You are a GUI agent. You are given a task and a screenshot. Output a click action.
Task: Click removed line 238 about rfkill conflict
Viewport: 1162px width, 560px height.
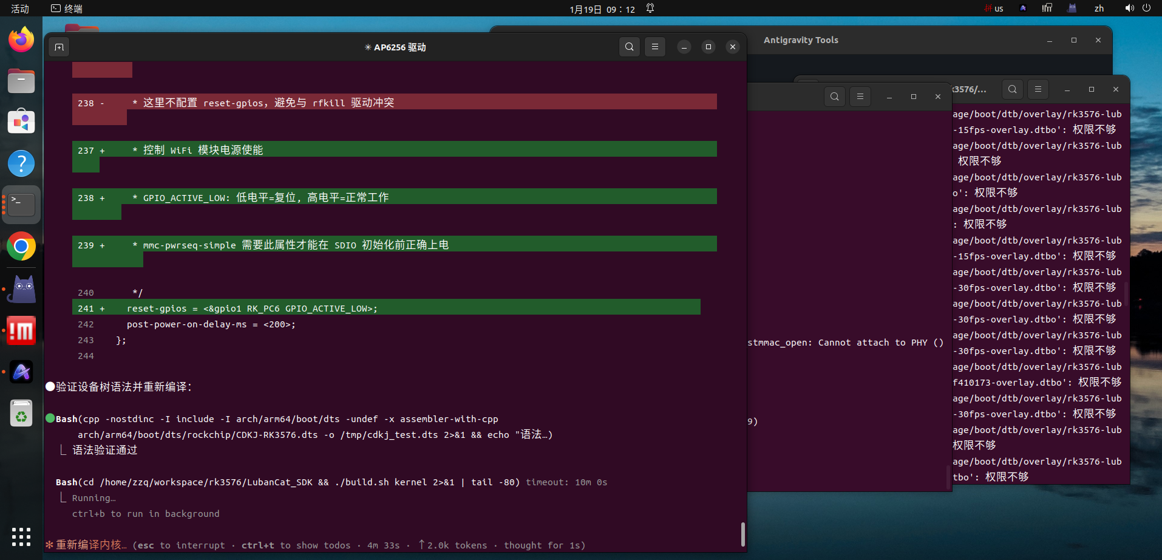tap(395, 102)
